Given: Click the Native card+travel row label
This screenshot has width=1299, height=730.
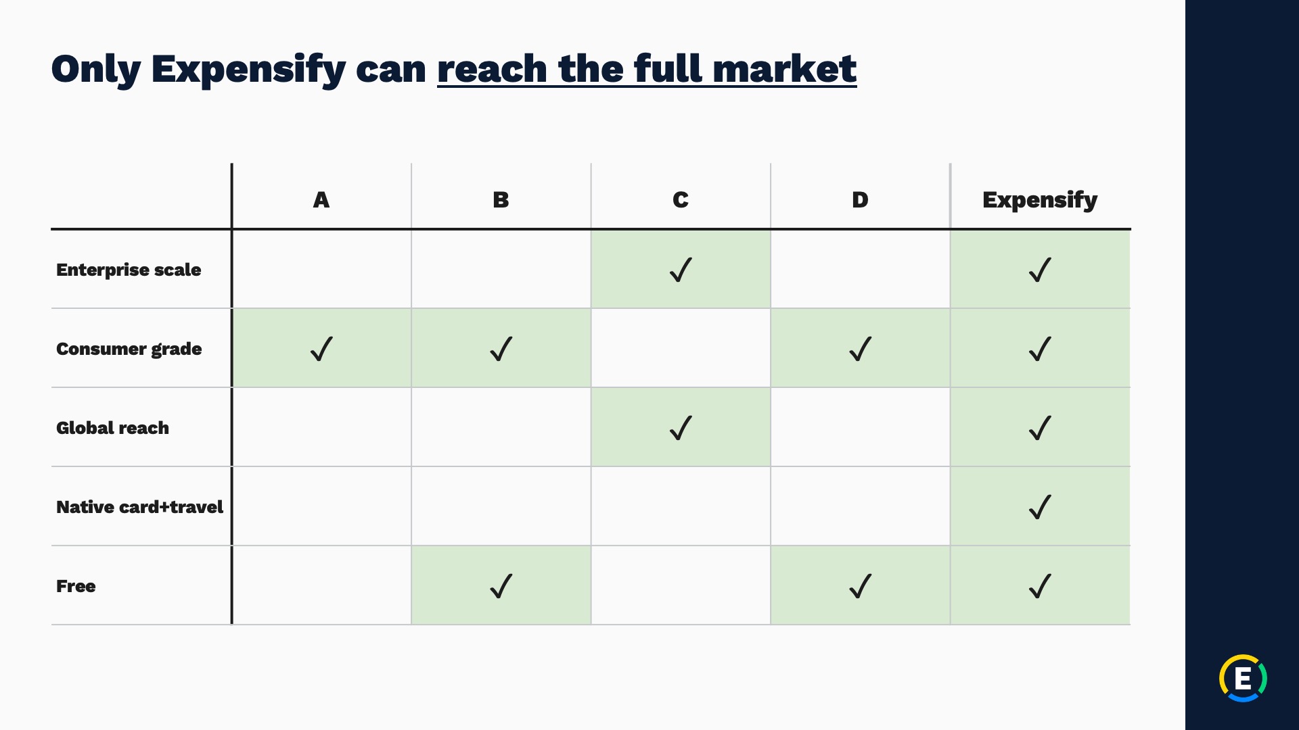Looking at the screenshot, I should tap(139, 507).
